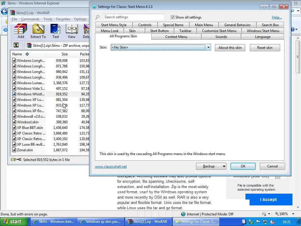Click the WinRAR drive icon in status bar
This screenshot has width=301, height=226.
coord(13,159)
